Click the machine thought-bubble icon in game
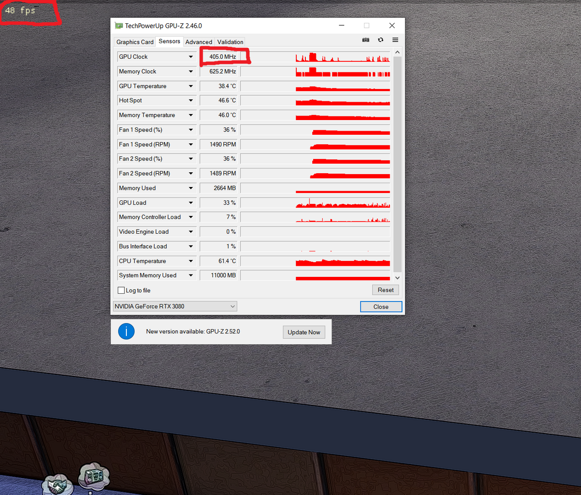 click(x=94, y=477)
